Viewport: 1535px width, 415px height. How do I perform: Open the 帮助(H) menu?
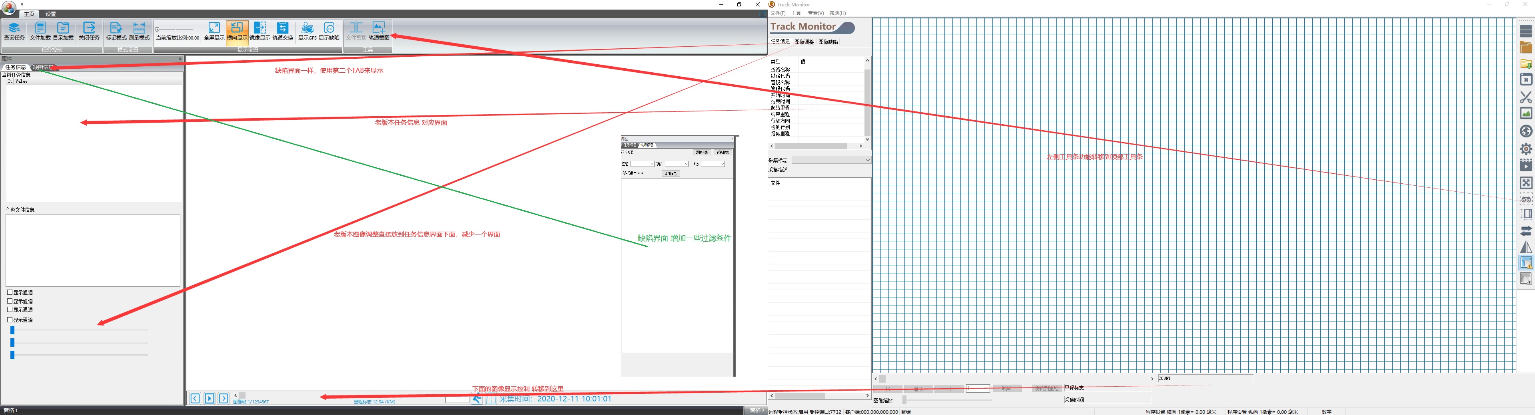click(x=837, y=13)
